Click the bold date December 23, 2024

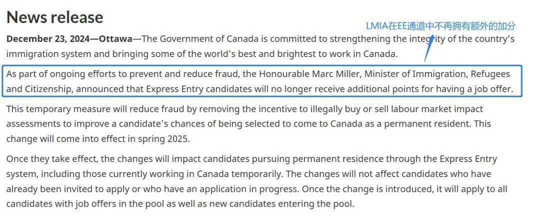[48, 39]
